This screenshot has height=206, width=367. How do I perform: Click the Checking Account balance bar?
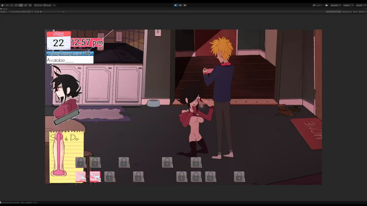point(70,54)
